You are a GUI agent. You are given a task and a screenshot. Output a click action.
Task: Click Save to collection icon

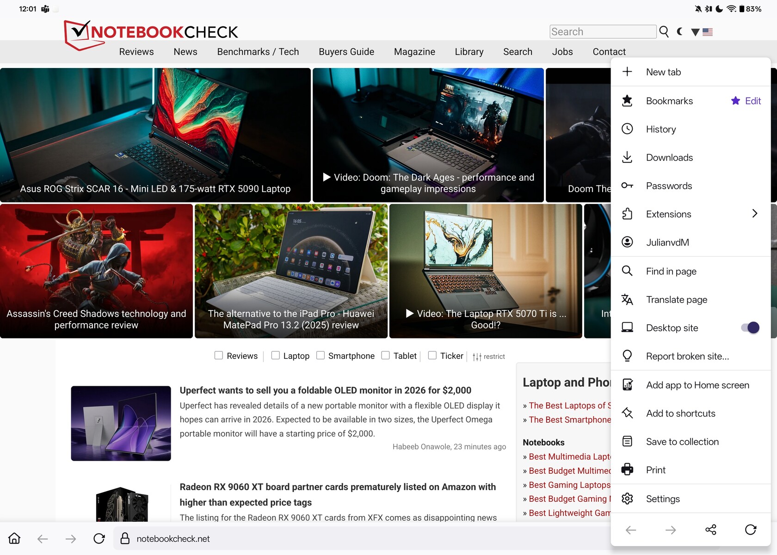(x=627, y=441)
